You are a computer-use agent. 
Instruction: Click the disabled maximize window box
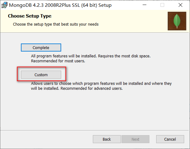pos(162,5)
